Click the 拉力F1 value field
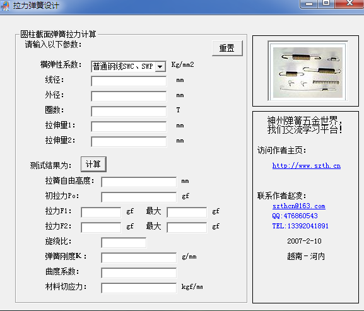 pyautogui.click(x=101, y=213)
